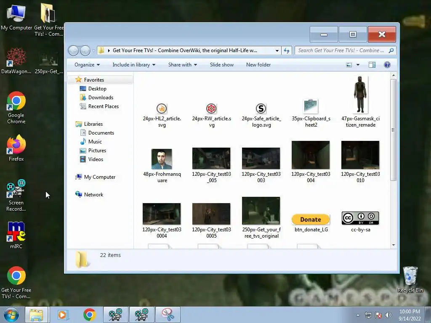
Task: Open the Videos library
Action: pos(96,159)
